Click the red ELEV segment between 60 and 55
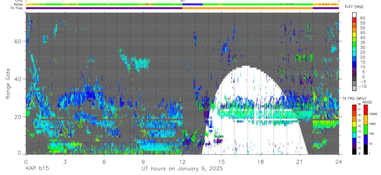 tap(355, 20)
